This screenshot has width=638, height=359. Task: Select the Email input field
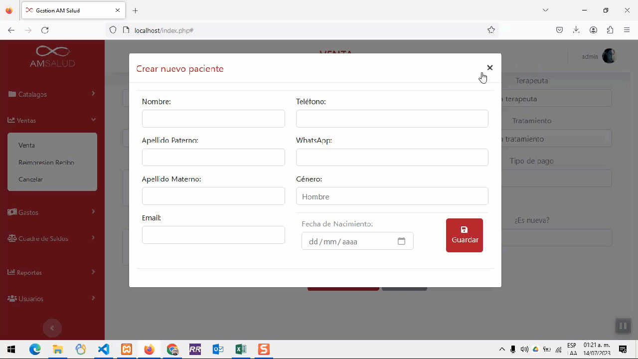(x=213, y=235)
